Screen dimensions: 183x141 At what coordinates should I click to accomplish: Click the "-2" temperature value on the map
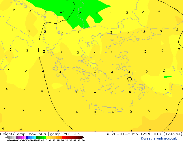click(x=79, y=13)
